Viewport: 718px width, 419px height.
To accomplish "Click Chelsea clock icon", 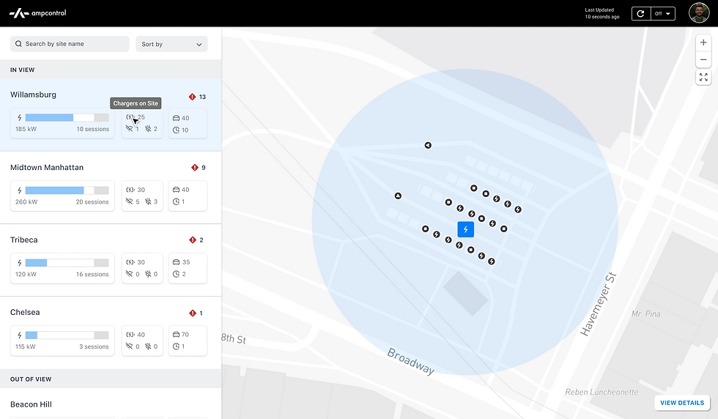I will [x=177, y=346].
